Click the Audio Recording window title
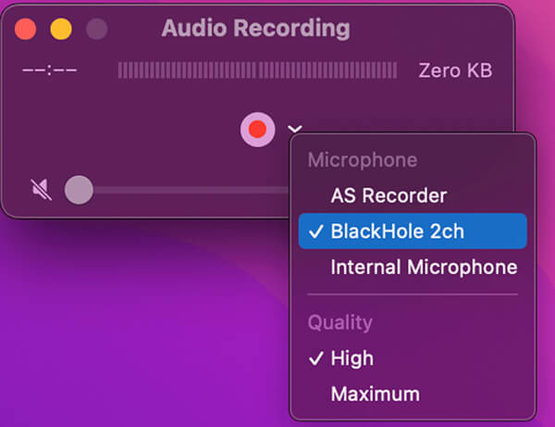Image resolution: width=555 pixels, height=427 pixels. 255,29
